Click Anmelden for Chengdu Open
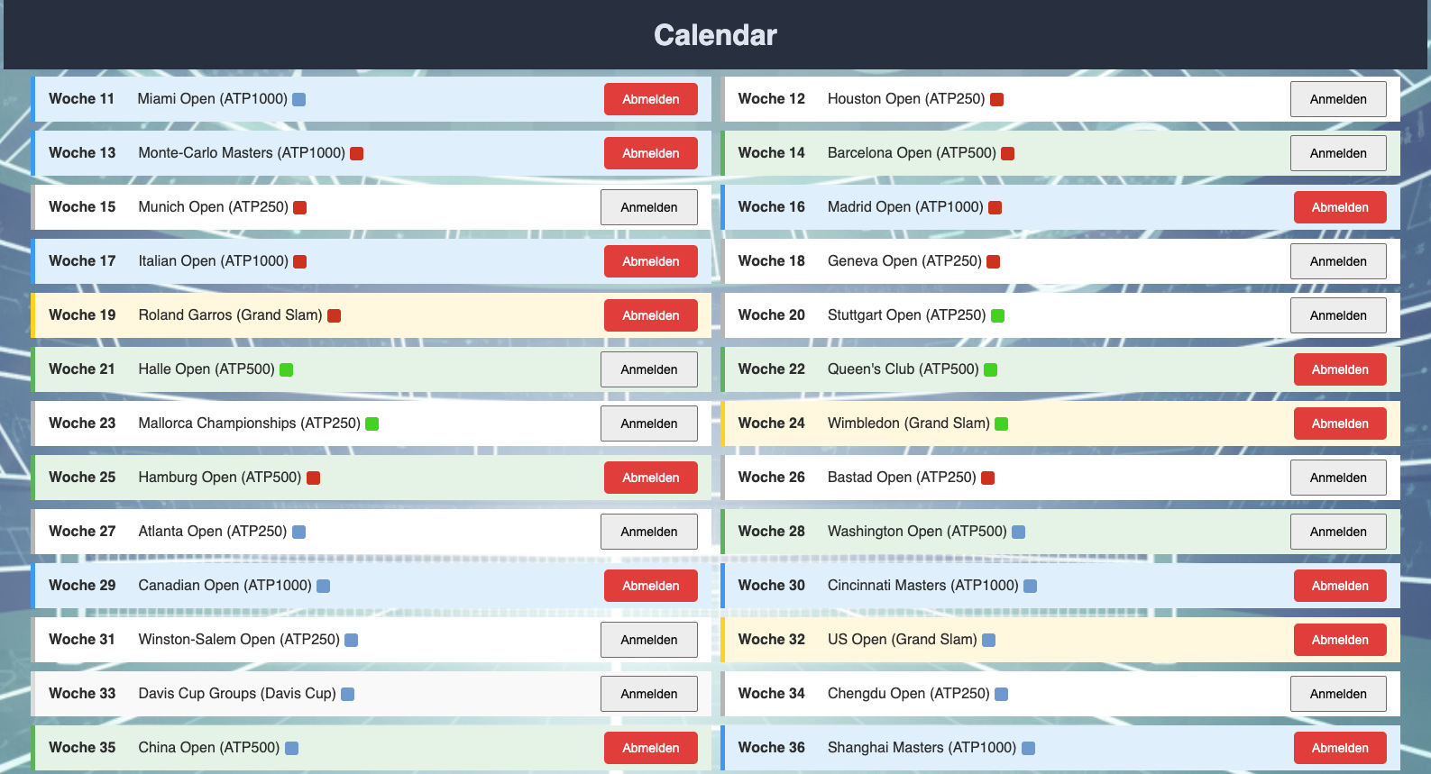 pos(1338,694)
